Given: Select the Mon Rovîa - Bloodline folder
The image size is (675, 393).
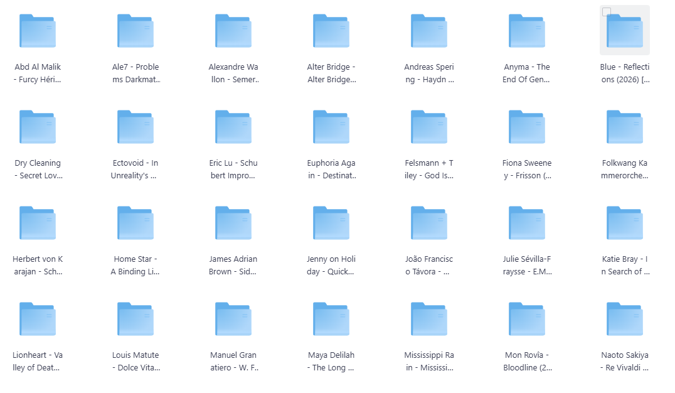Looking at the screenshot, I should point(527,319).
